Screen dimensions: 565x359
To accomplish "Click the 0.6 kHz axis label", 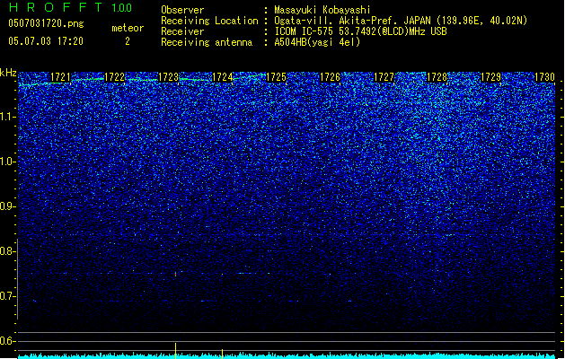I will 7,341.
